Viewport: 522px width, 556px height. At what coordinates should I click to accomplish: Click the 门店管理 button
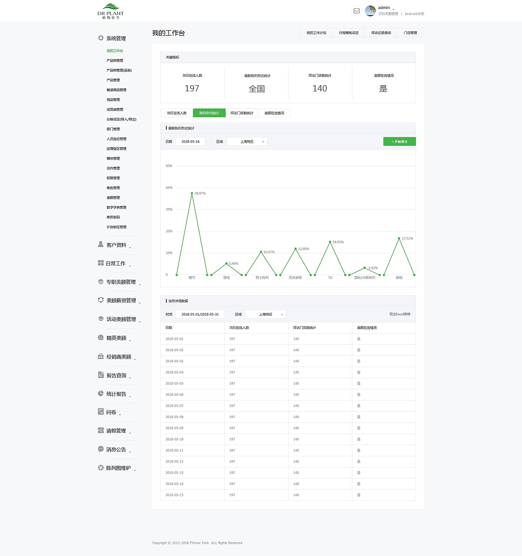410,33
